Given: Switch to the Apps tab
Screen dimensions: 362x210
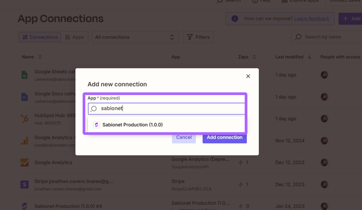Looking at the screenshot, I should click(x=75, y=37).
